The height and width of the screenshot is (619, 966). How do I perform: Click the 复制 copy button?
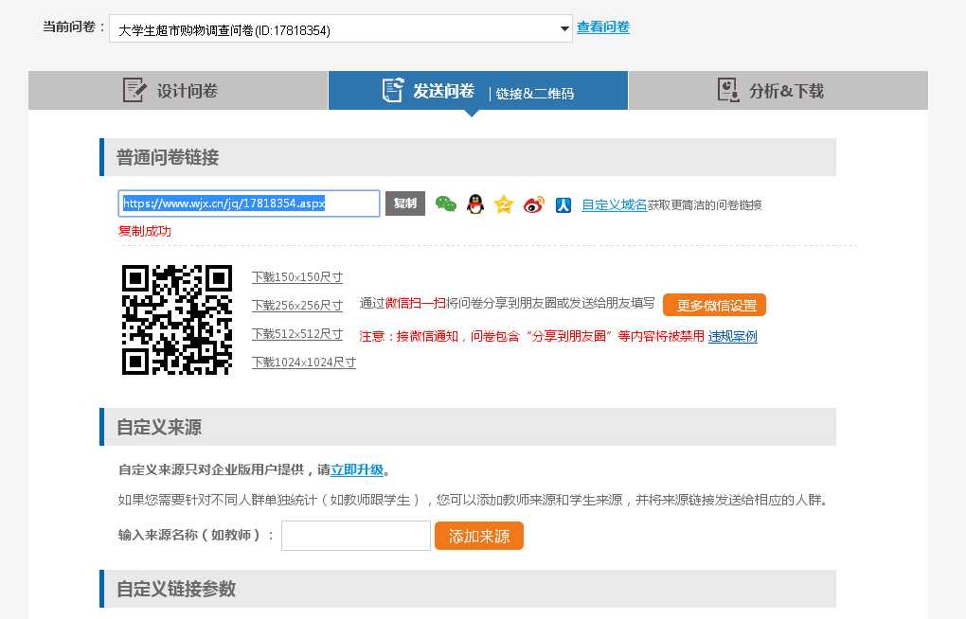[x=405, y=203]
